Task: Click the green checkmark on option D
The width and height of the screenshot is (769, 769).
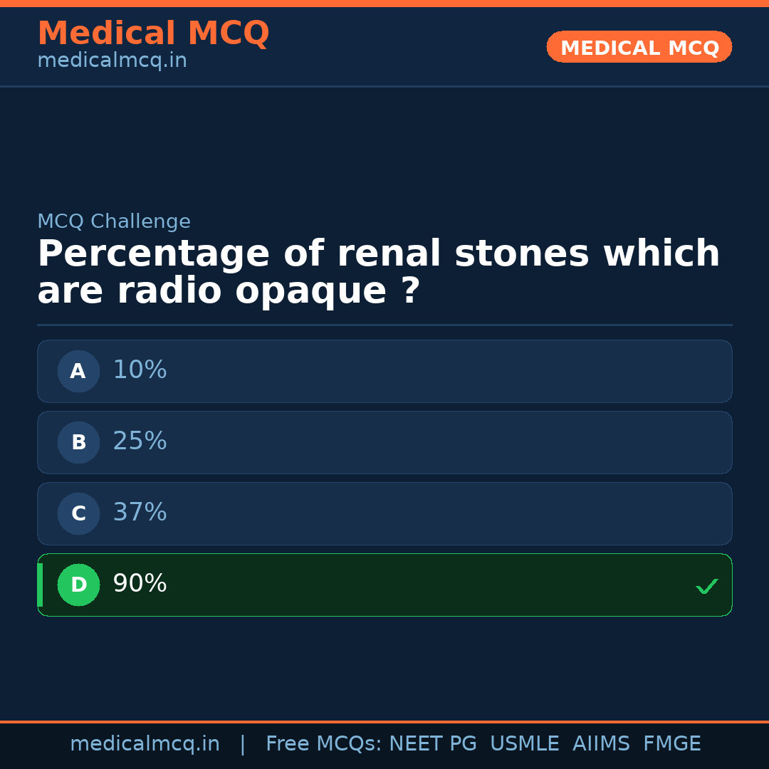Action: point(706,587)
